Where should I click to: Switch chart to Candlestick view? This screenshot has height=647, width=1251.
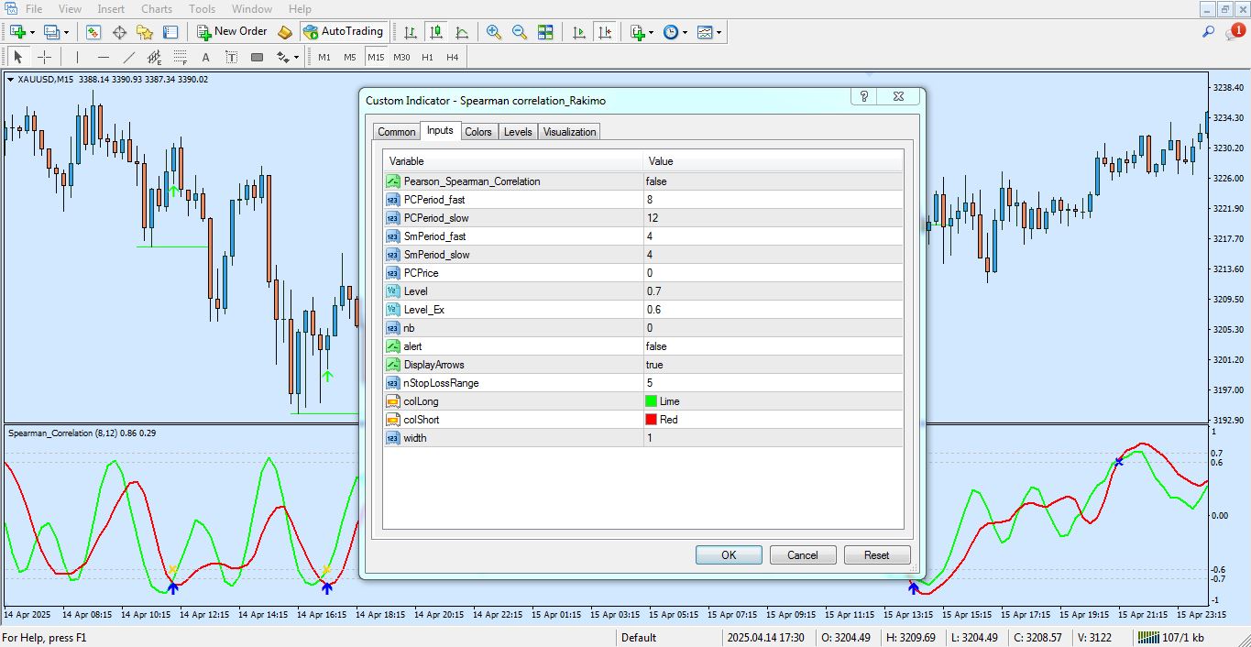point(436,31)
